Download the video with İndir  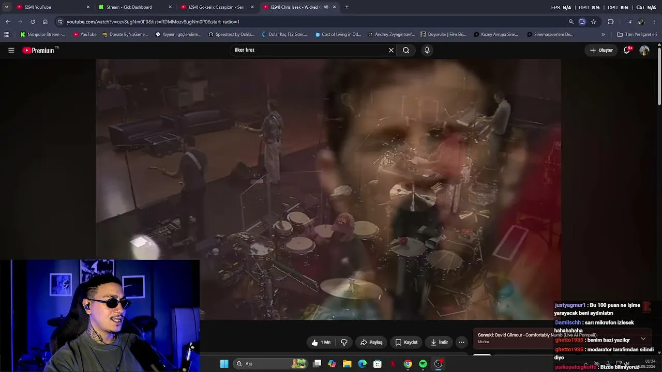(x=439, y=342)
